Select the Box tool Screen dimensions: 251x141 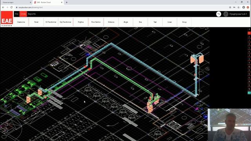click(140, 22)
